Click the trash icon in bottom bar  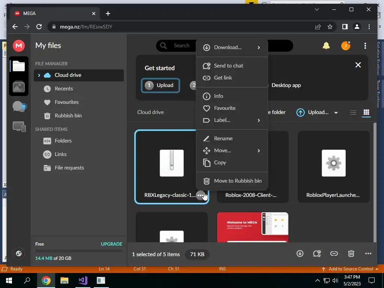[x=351, y=253]
